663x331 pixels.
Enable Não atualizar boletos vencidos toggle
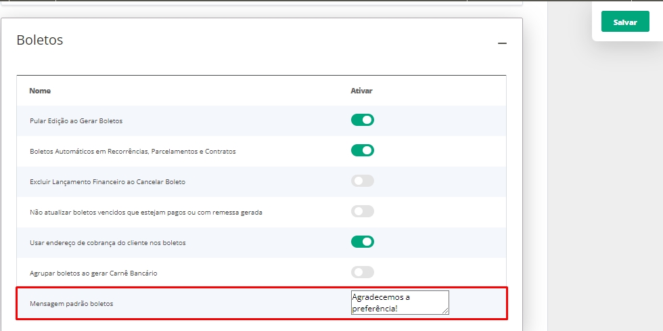(x=362, y=211)
